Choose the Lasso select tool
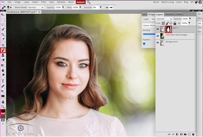The width and height of the screenshot is (203, 137). point(3,25)
